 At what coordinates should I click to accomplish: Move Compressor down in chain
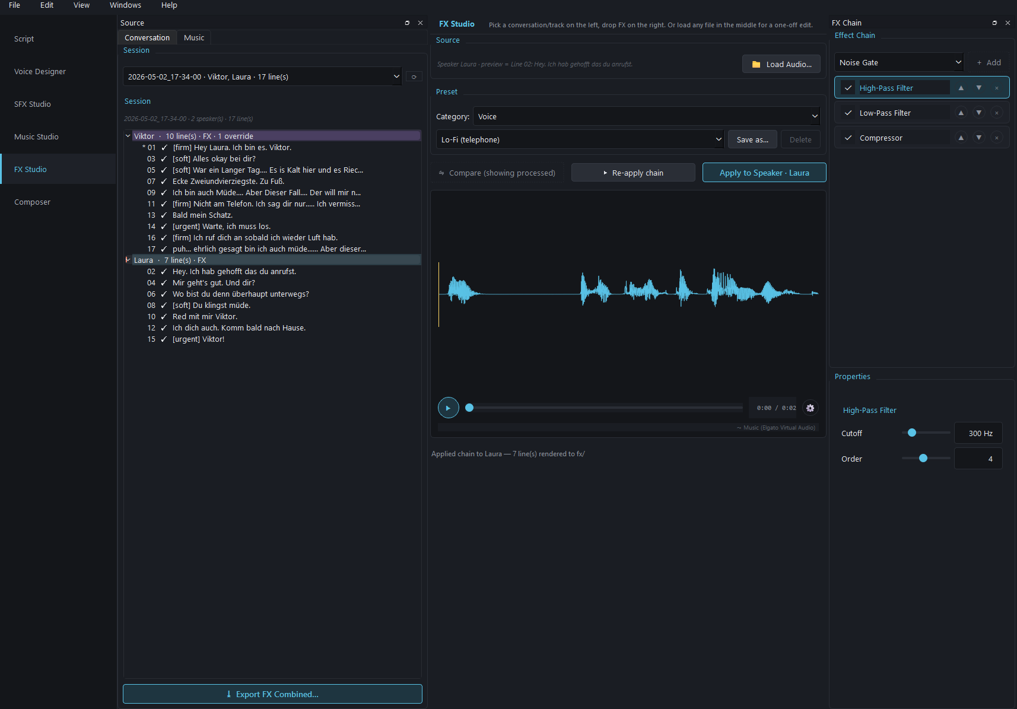[979, 138]
